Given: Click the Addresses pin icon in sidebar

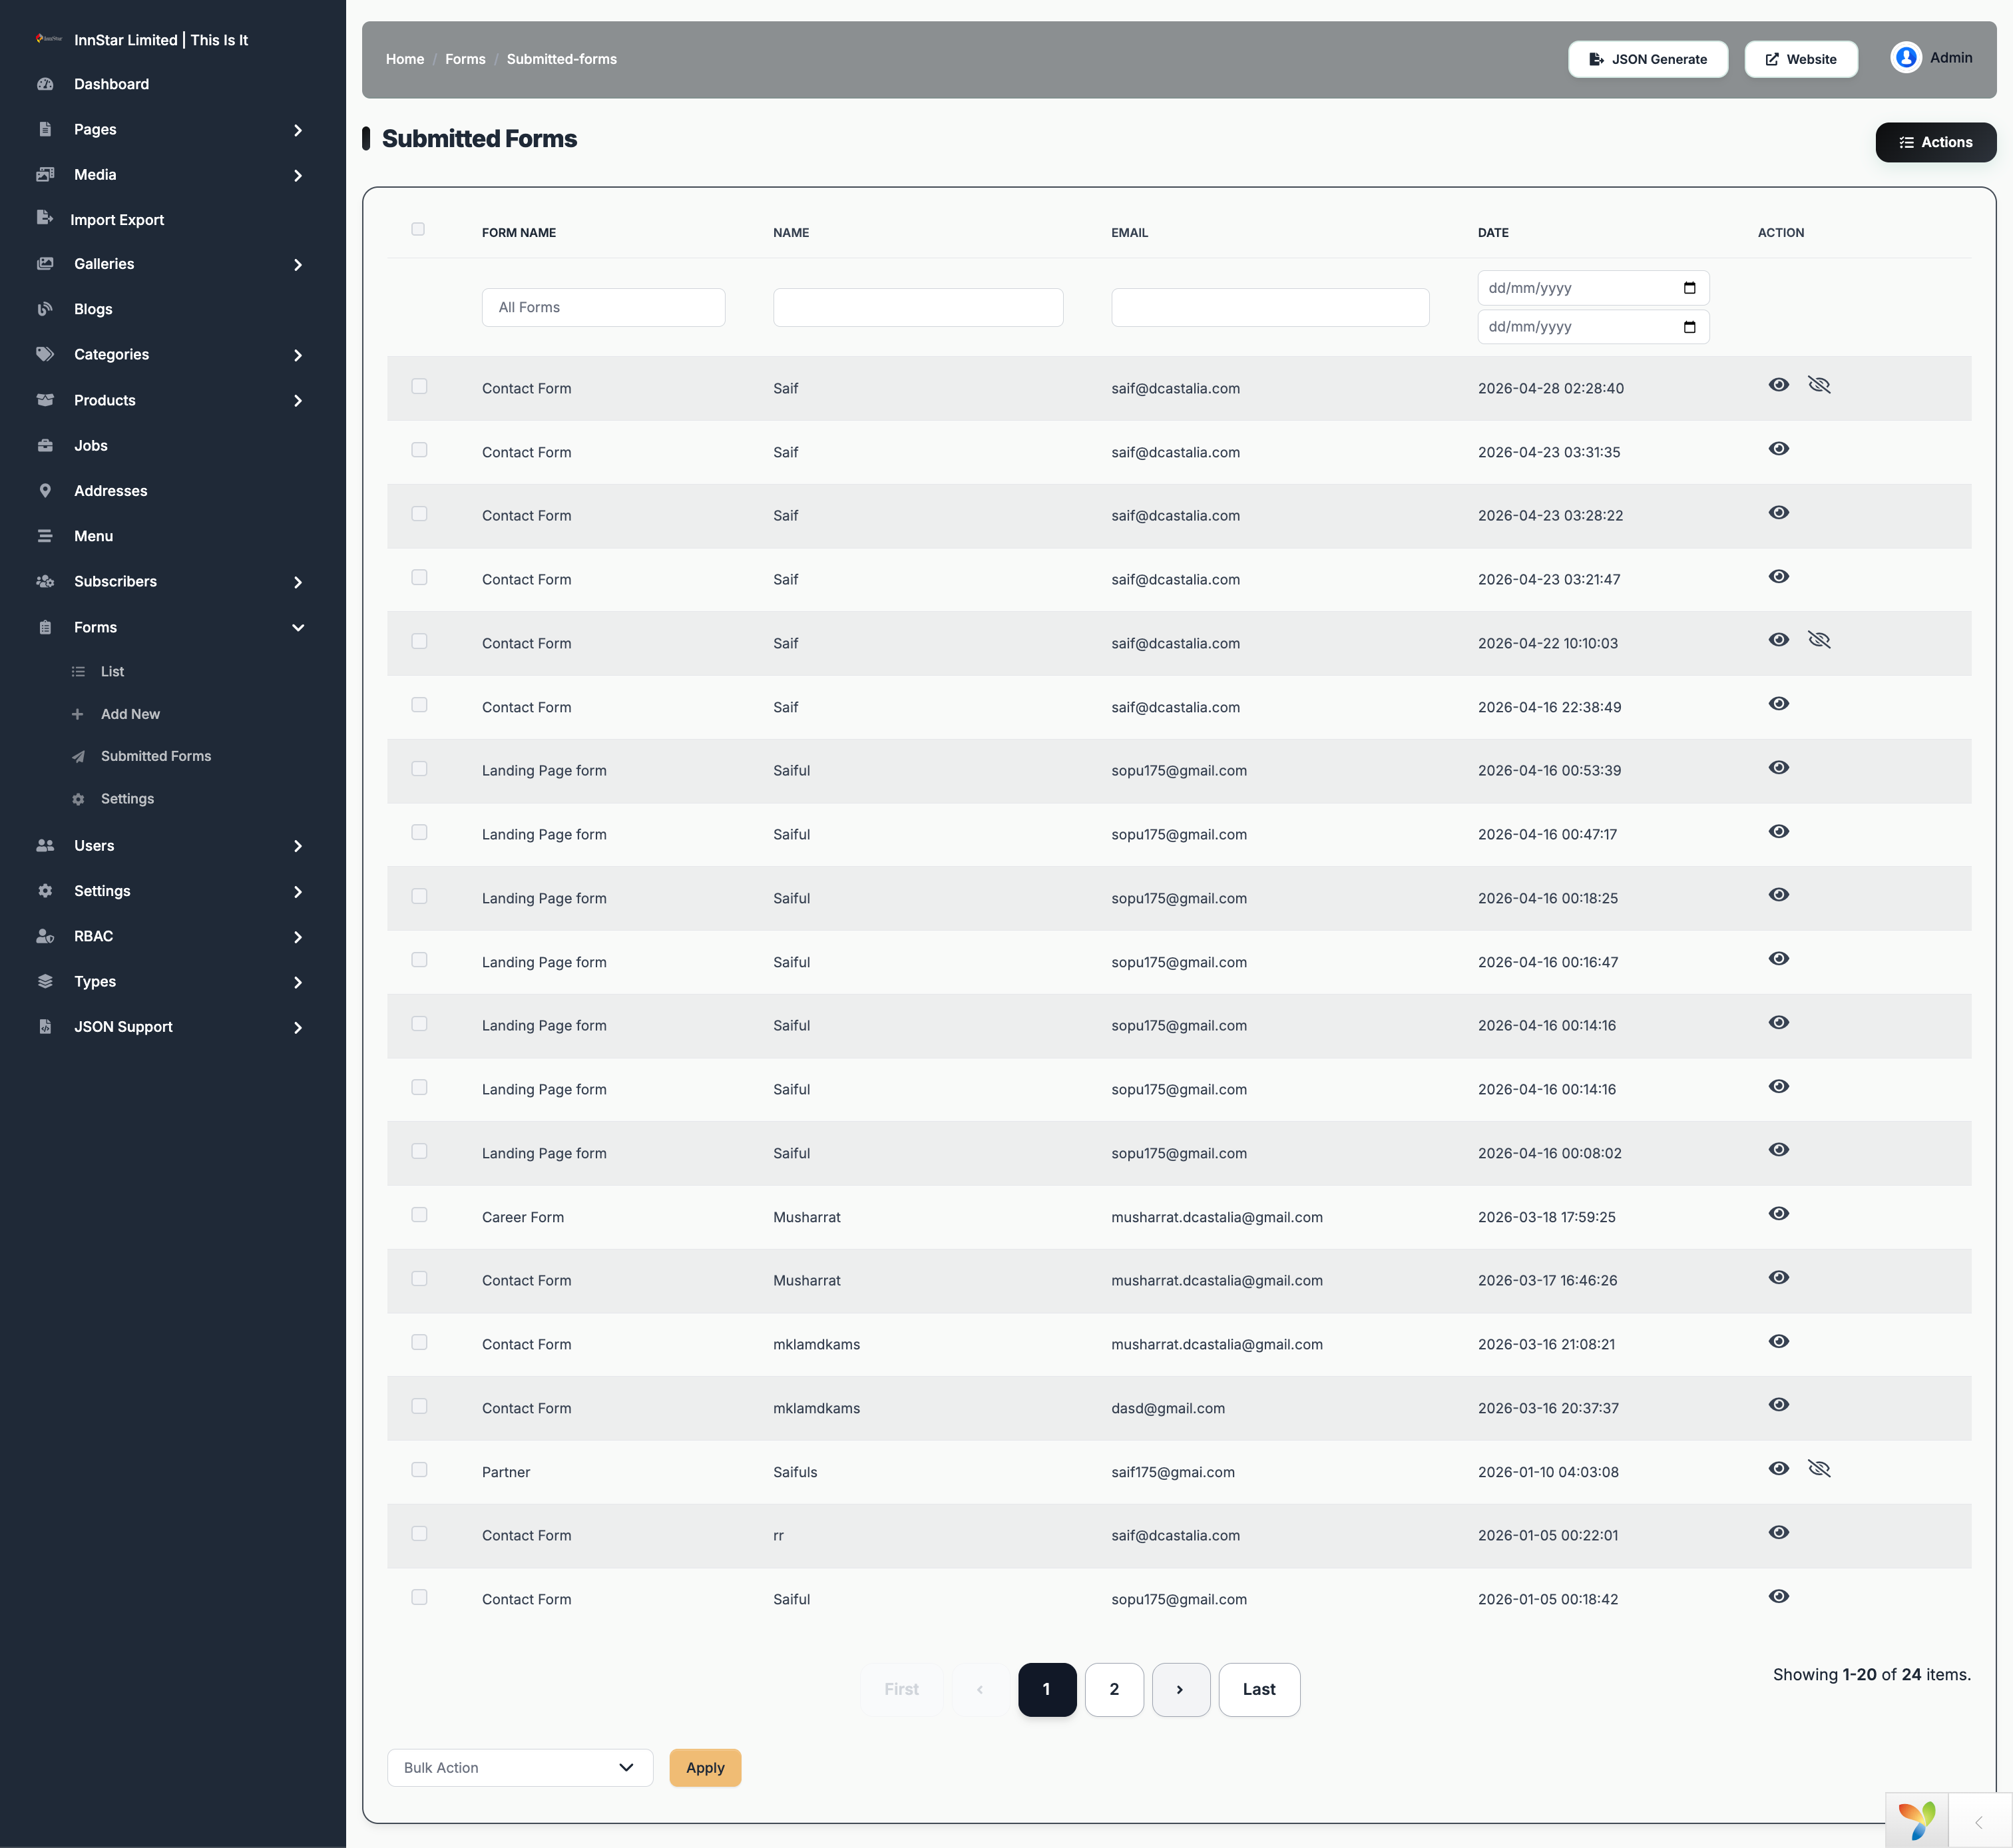Looking at the screenshot, I should coord(45,490).
